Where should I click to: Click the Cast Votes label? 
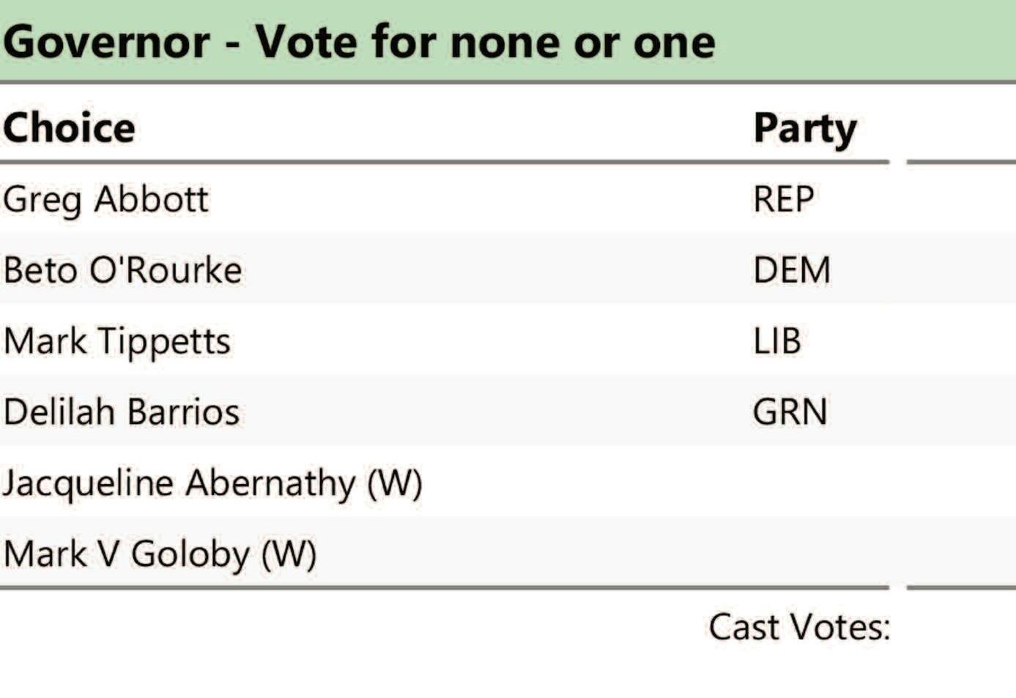[x=798, y=628]
